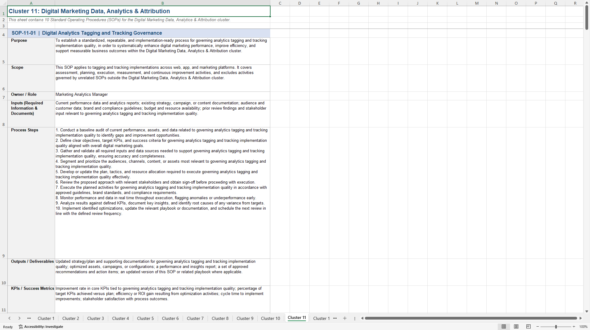Select the SOP-11-01 heading cell
Image resolution: width=590 pixels, height=330 pixels.
[139, 33]
